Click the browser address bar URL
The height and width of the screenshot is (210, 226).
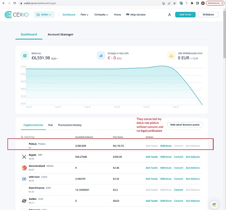point(40,3)
